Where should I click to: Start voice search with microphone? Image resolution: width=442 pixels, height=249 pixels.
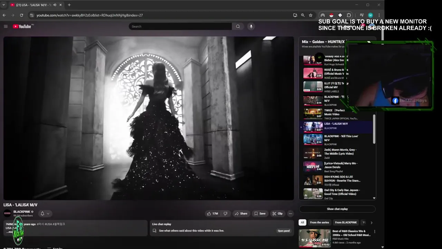click(x=251, y=26)
